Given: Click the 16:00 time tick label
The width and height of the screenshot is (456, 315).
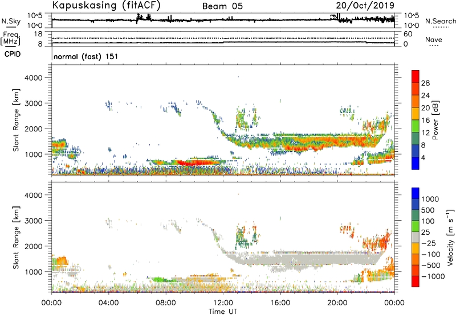Looking at the screenshot, I should pos(280,303).
